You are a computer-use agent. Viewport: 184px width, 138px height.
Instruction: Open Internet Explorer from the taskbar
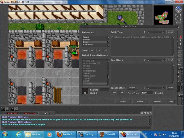[x=19, y=134]
